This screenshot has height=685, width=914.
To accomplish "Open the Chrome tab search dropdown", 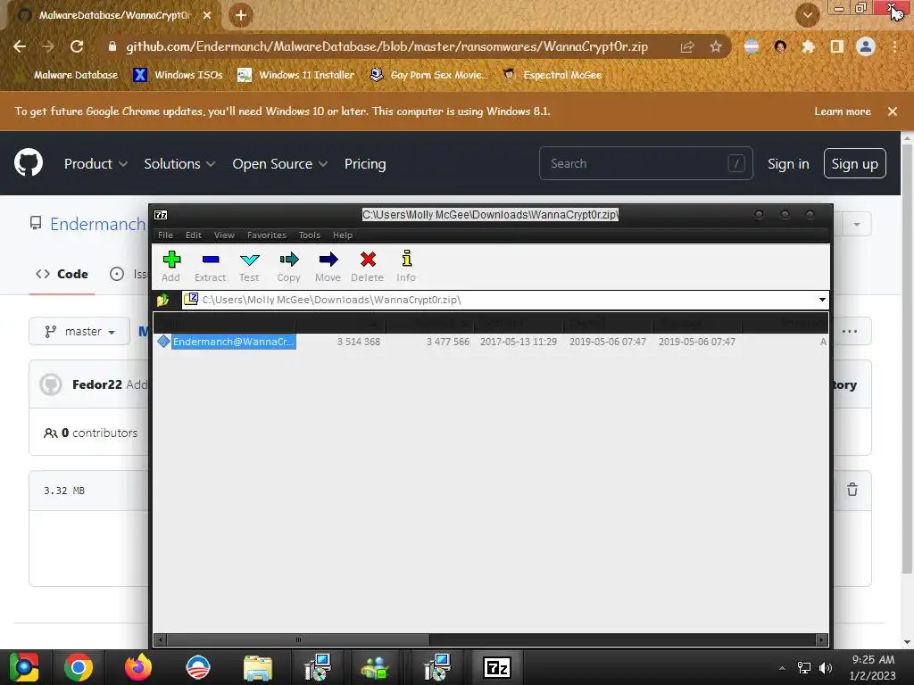I will [807, 15].
